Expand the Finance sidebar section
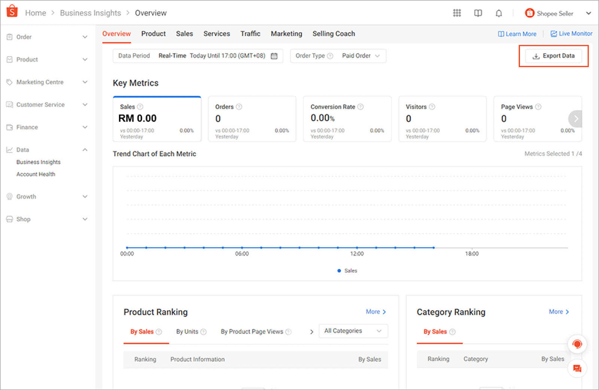The image size is (599, 390). click(x=85, y=127)
